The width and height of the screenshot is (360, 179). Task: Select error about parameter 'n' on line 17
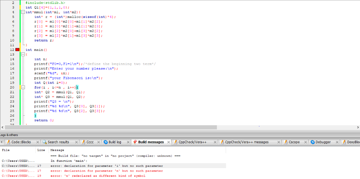tap(113, 171)
